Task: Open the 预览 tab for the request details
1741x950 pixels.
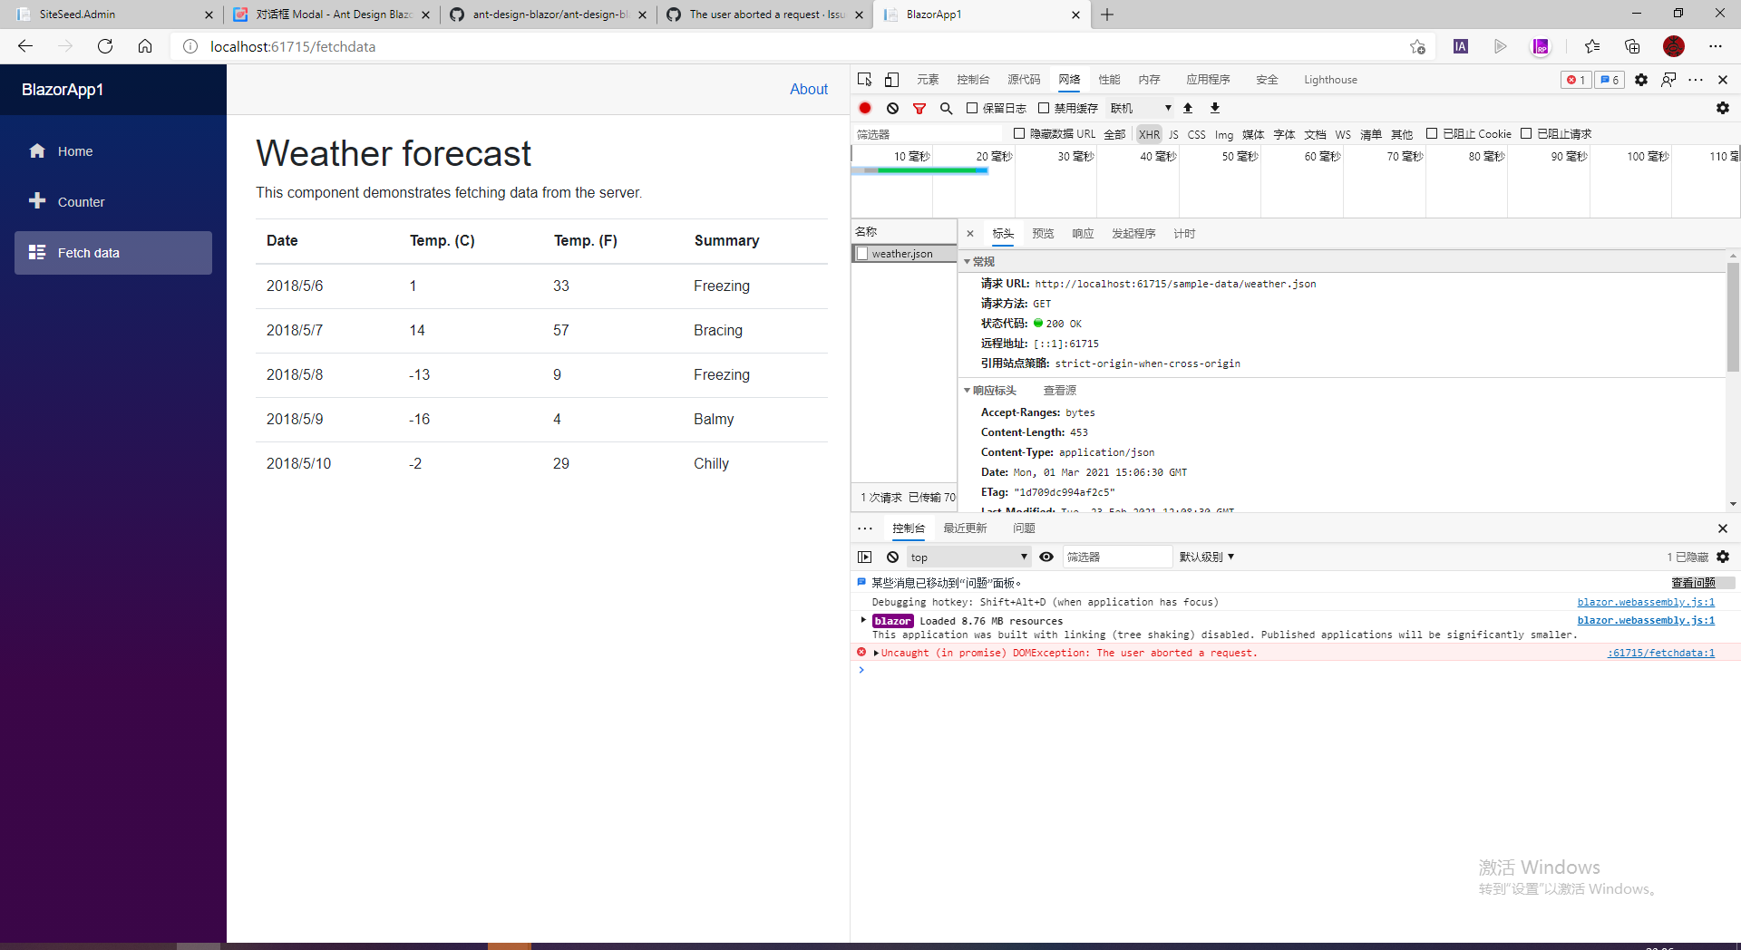Action: tap(1043, 233)
